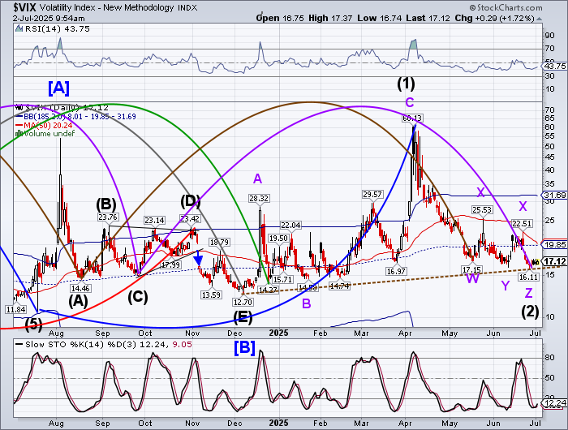Click the black 17.12 last price tag
The height and width of the screenshot is (430, 568).
(x=553, y=261)
